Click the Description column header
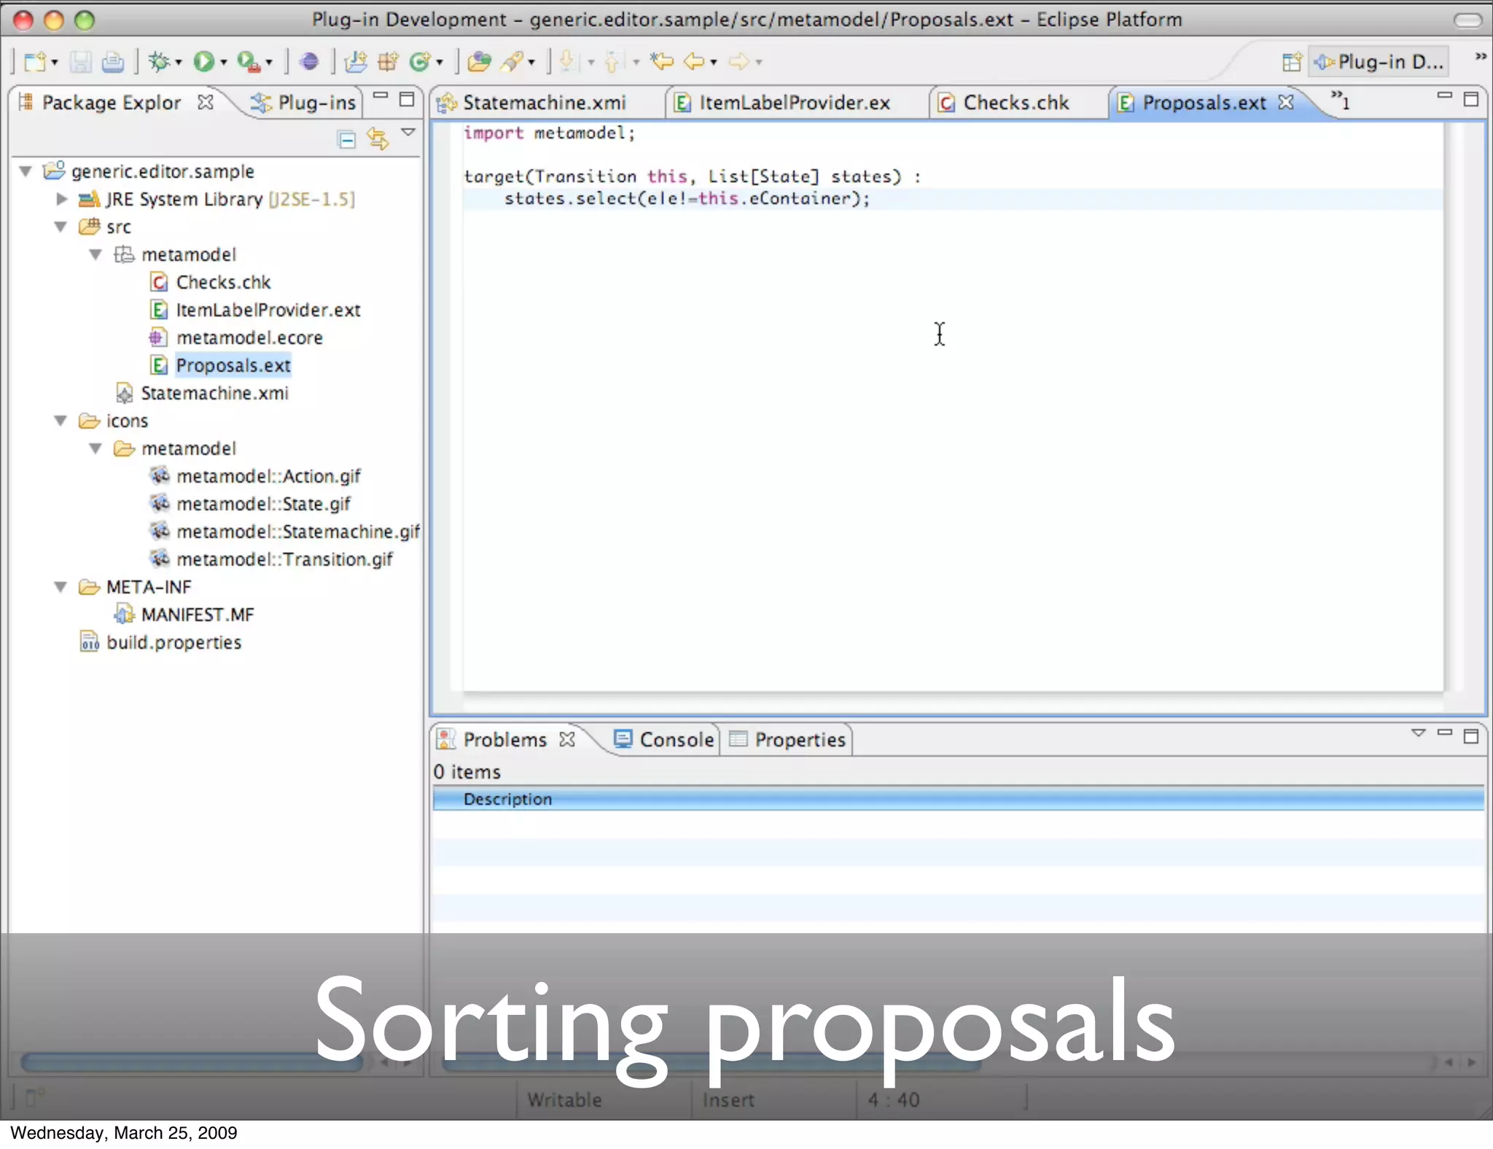This screenshot has height=1149, width=1493. (x=507, y=799)
